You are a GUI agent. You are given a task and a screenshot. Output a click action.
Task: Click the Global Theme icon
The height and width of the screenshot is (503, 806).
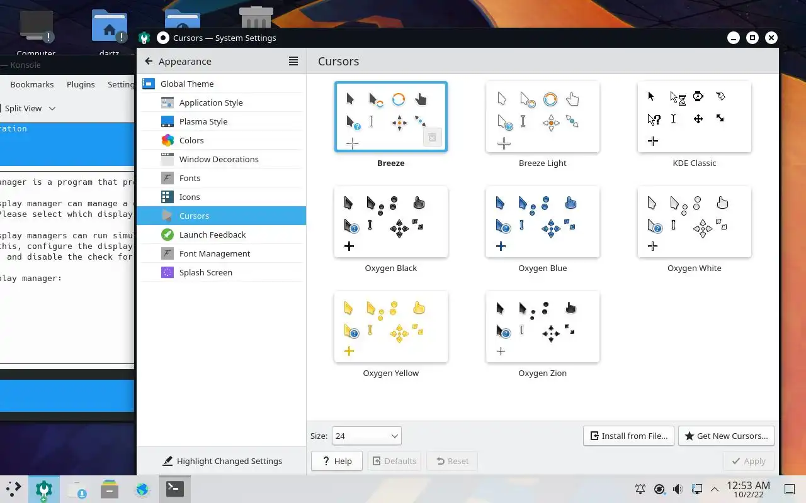click(148, 84)
